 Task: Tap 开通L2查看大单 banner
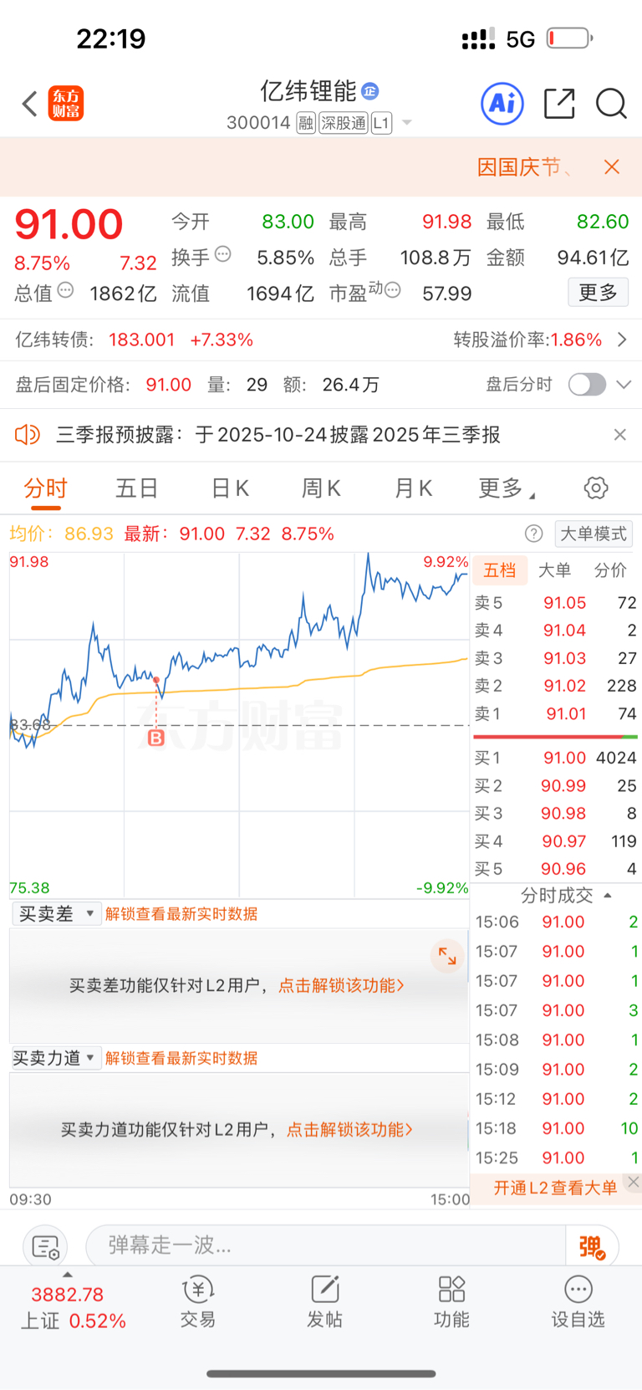pos(555,1188)
